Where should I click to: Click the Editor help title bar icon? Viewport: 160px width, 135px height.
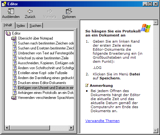[x=4, y=4]
